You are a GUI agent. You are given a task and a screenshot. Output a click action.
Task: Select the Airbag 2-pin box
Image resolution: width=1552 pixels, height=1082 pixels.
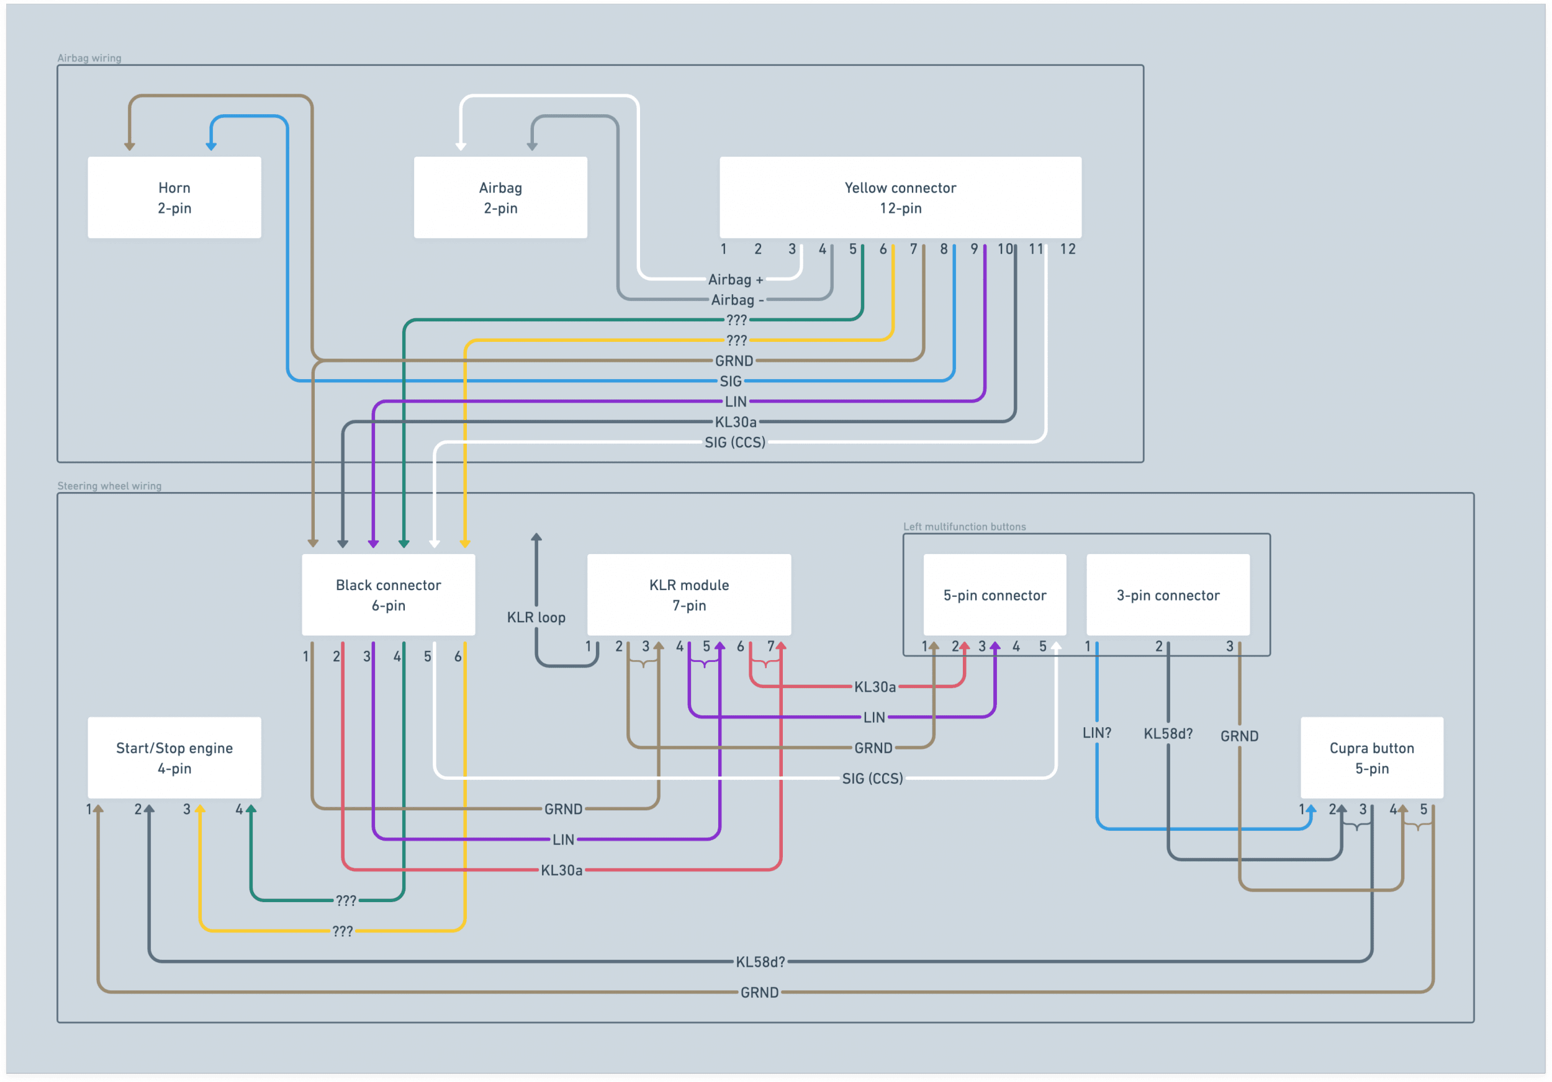[500, 197]
